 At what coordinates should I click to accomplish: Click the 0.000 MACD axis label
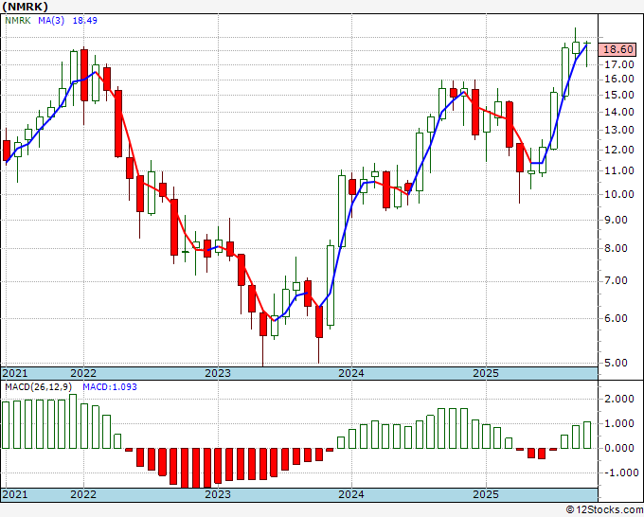pos(619,449)
